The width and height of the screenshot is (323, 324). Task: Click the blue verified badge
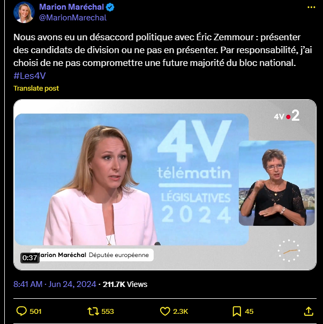[110, 8]
